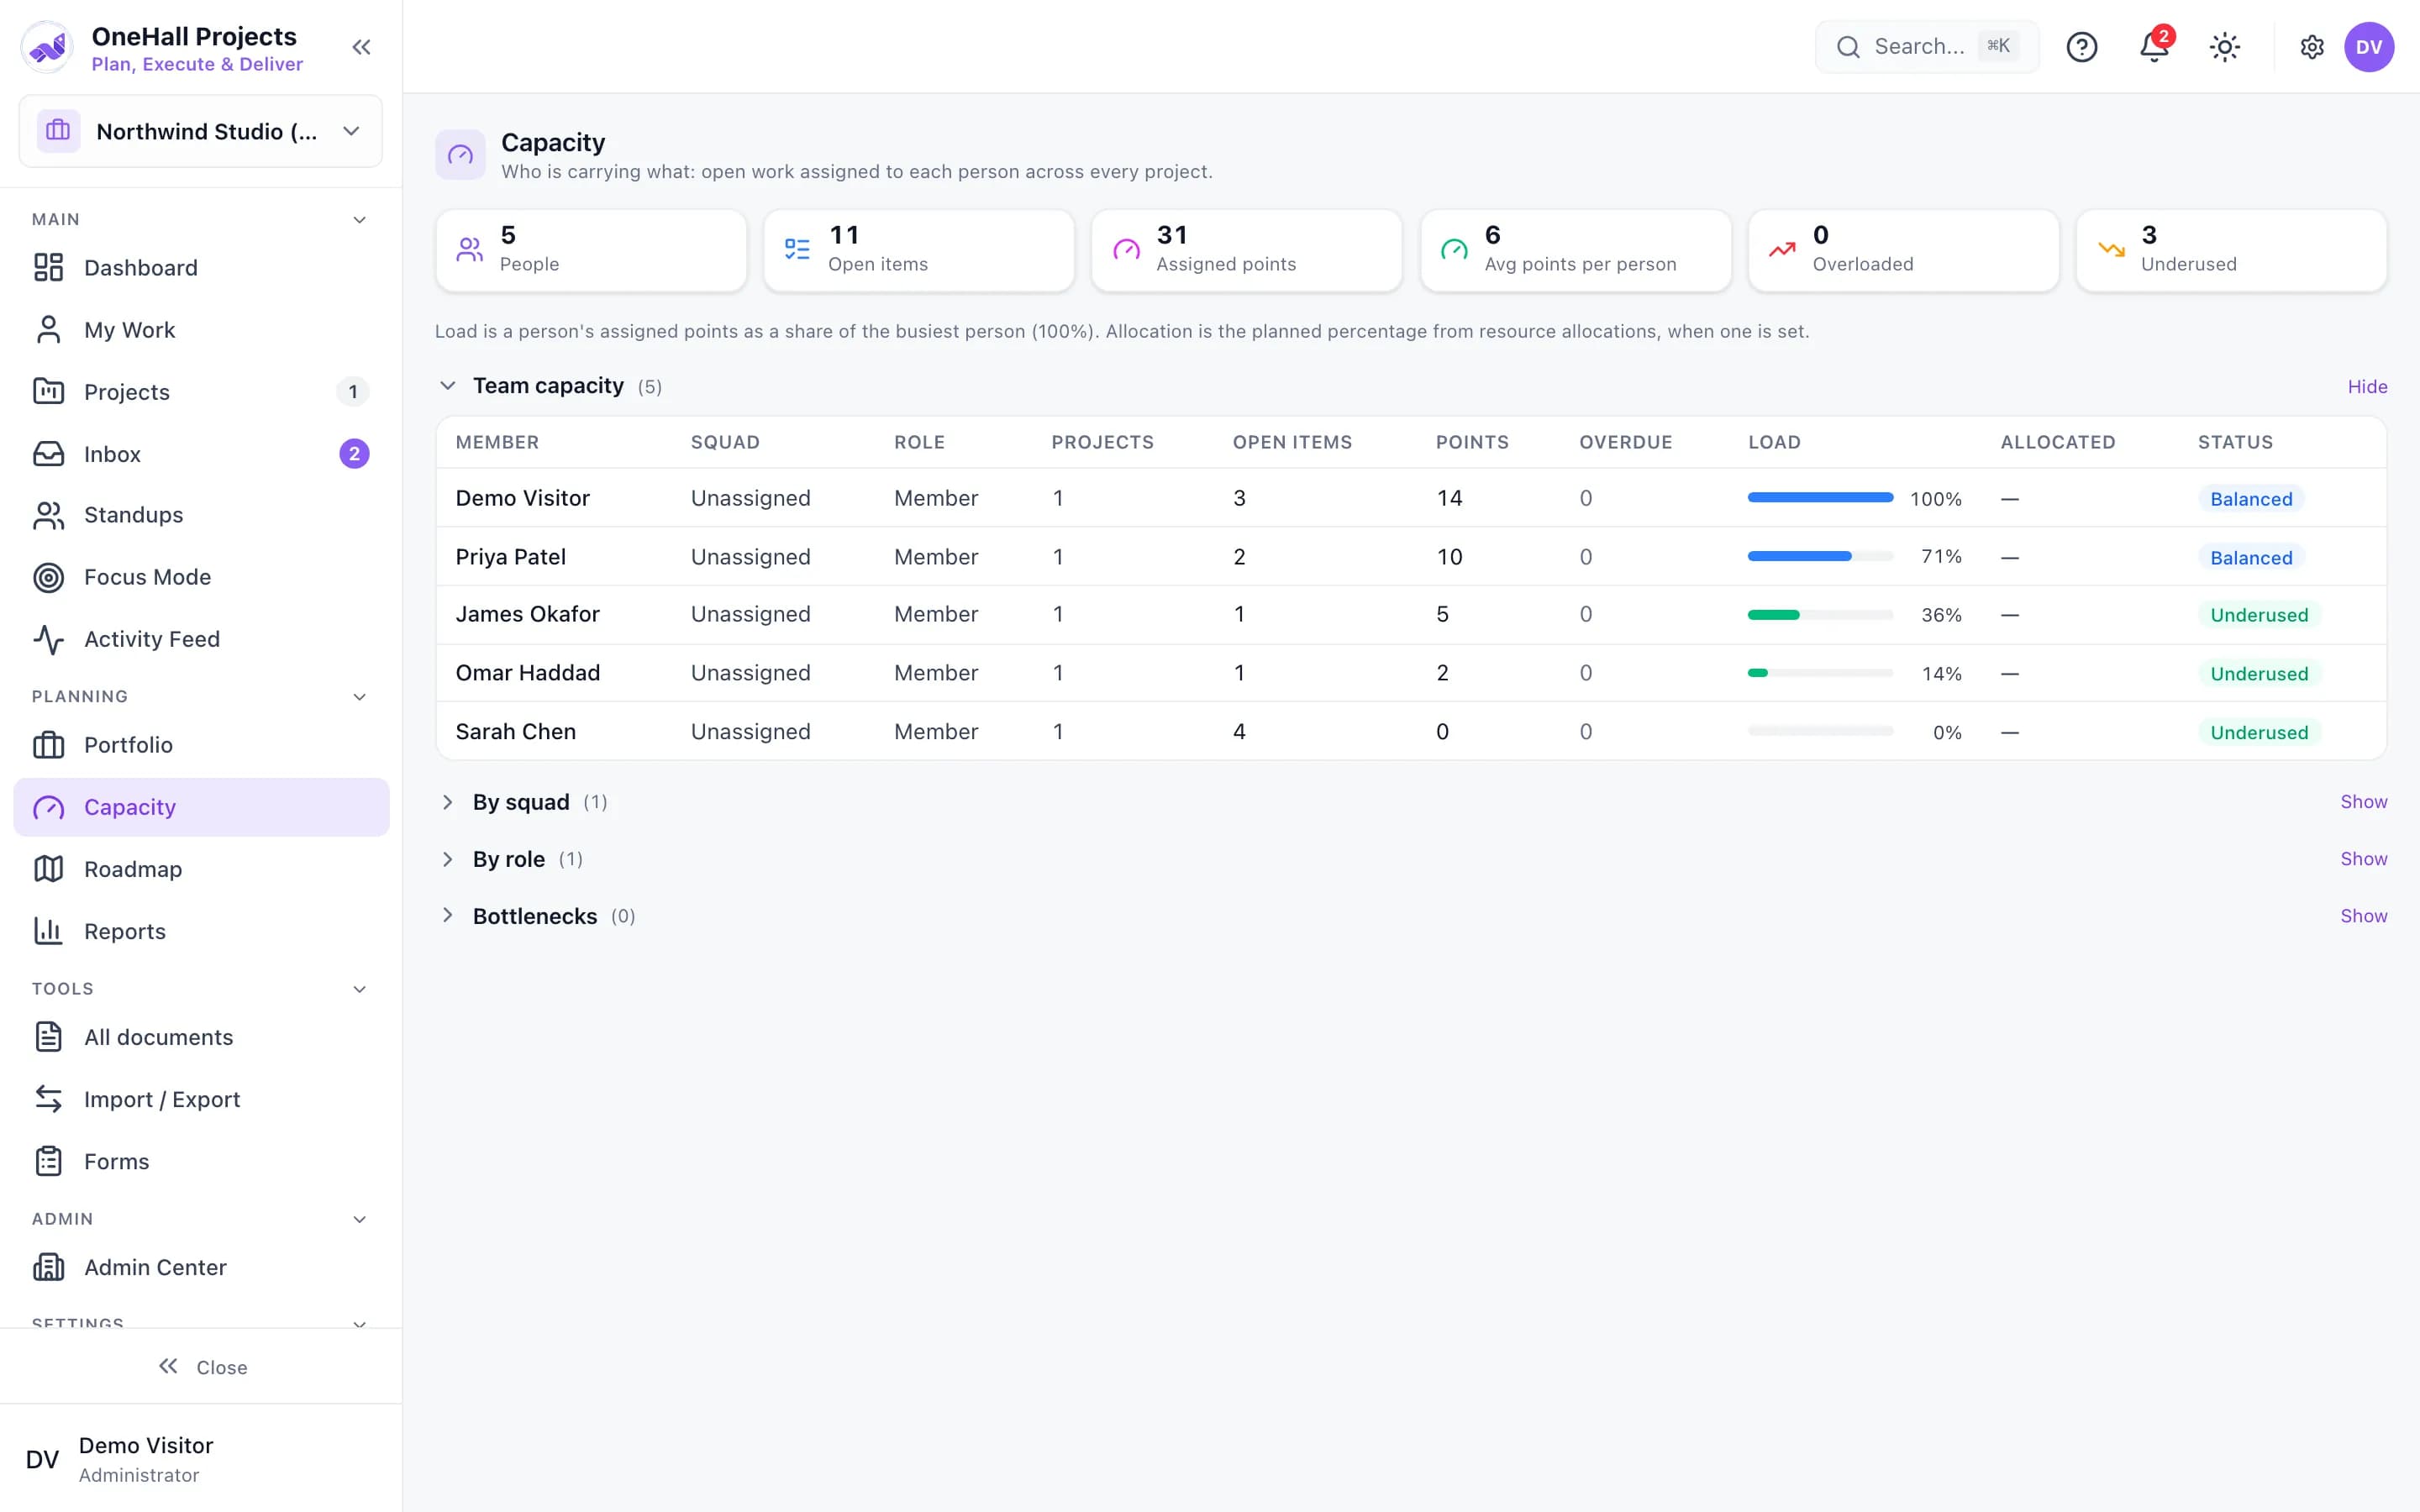Open All documents in the sidebar
The image size is (2420, 1512).
pos(201,1037)
